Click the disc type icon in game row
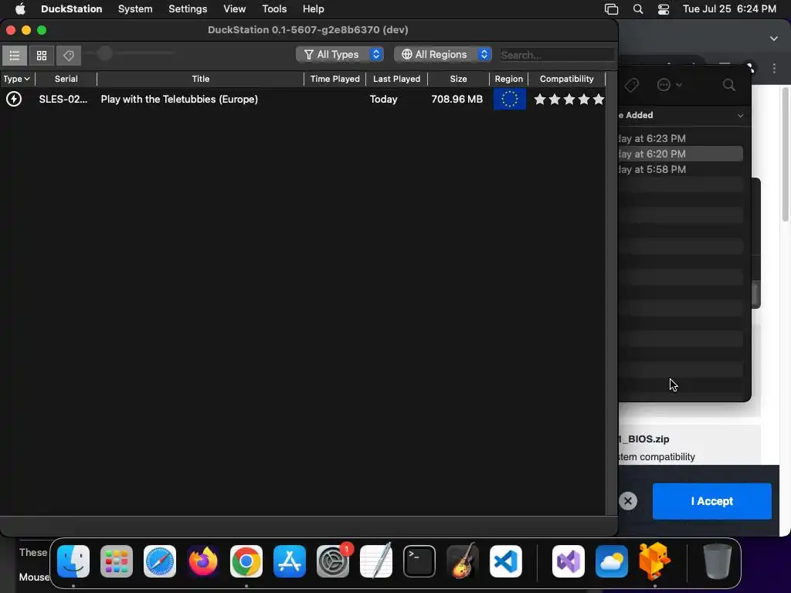 coord(14,99)
